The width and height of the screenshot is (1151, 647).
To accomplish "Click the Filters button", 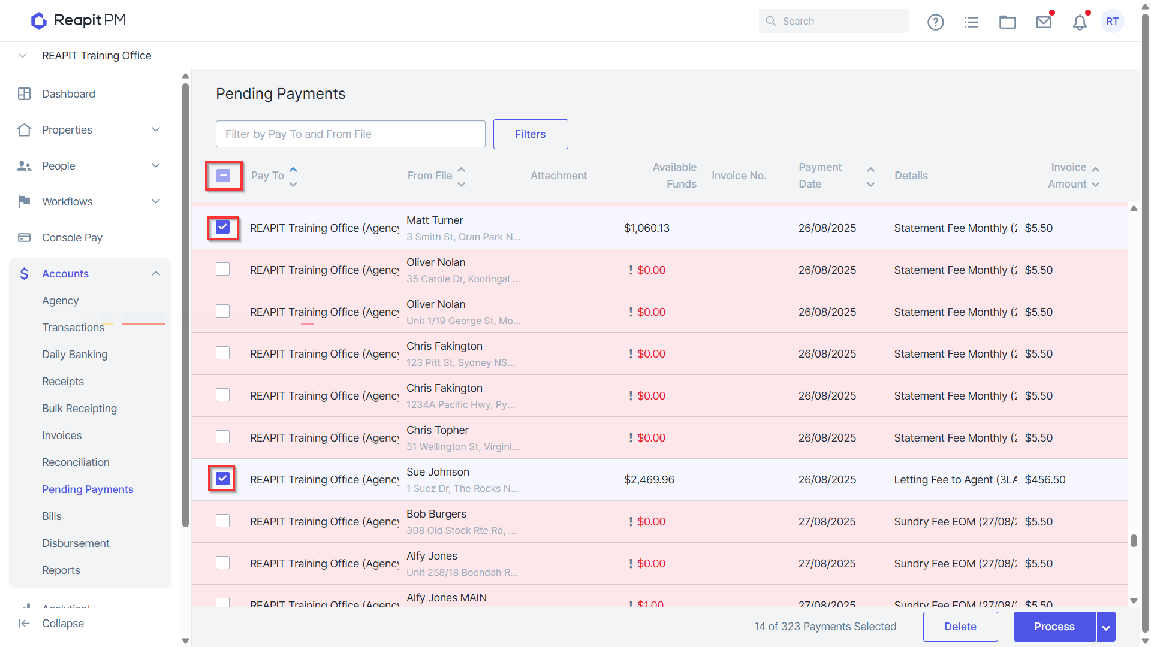I will (530, 134).
